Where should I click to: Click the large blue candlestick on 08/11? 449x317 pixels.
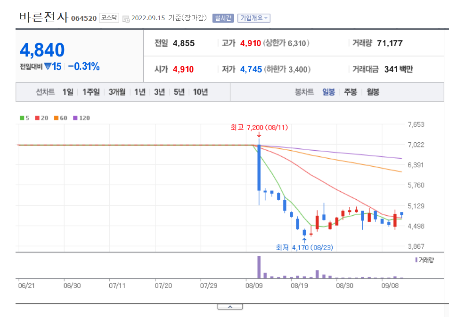[x=259, y=168]
